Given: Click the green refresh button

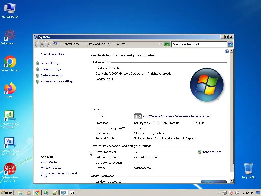Looking at the screenshot, I should (x=167, y=44).
